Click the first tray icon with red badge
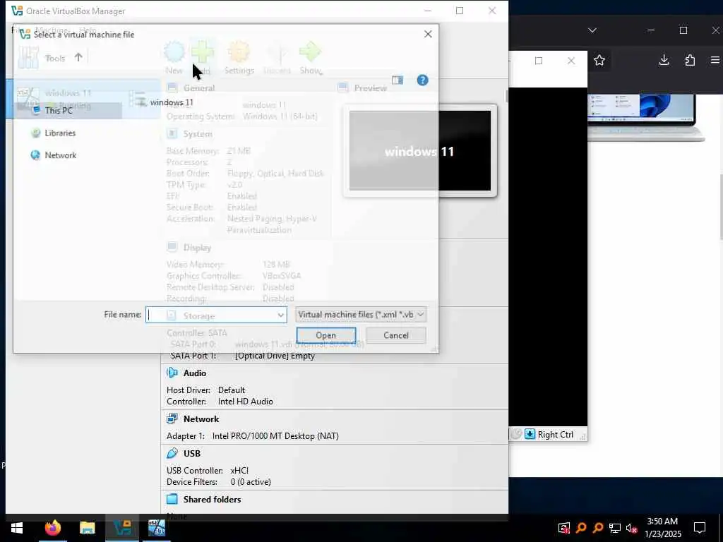The image size is (723, 542). (x=563, y=528)
